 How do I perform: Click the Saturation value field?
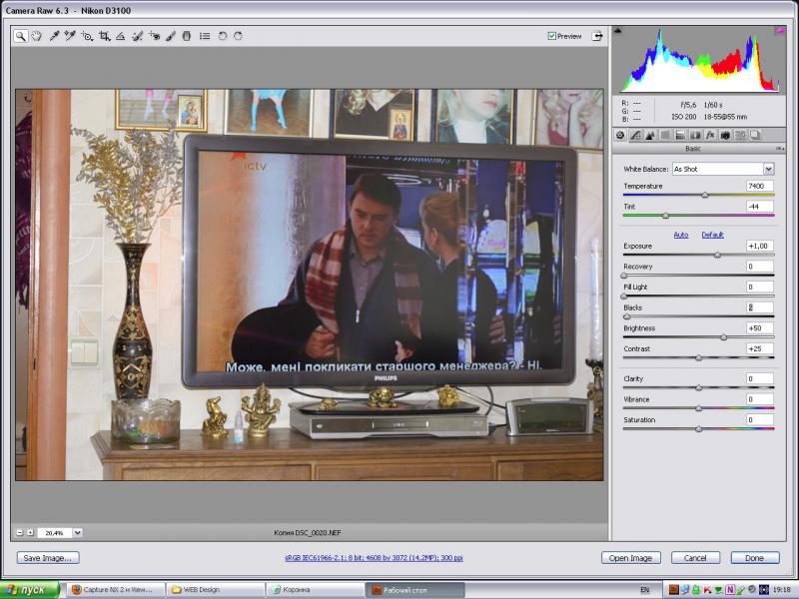(x=759, y=419)
